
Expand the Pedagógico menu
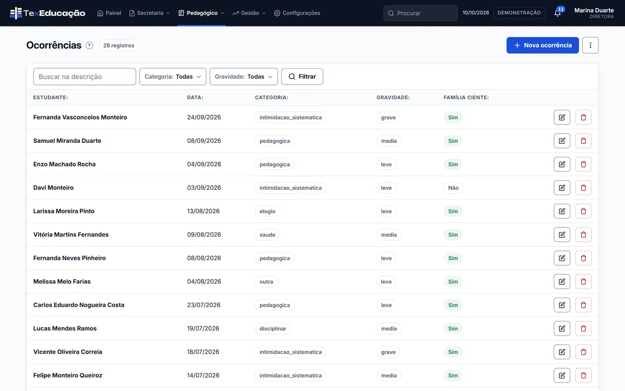(201, 13)
